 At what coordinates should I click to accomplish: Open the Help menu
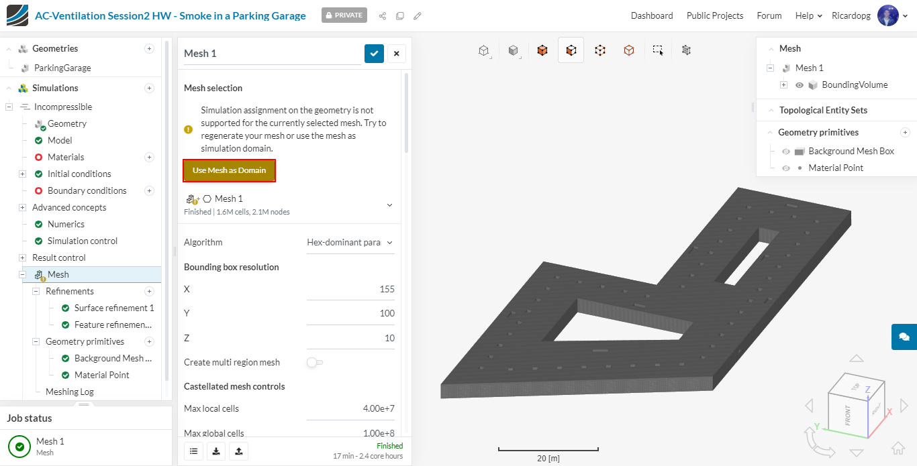point(808,15)
